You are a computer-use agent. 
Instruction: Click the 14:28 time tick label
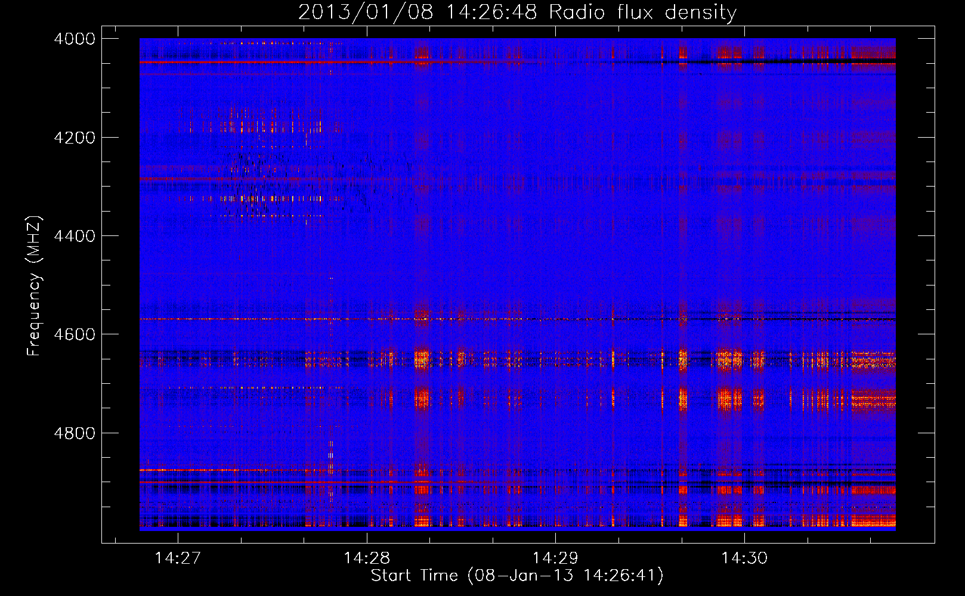367,558
